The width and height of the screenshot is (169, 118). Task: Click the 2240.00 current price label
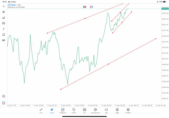165,9
